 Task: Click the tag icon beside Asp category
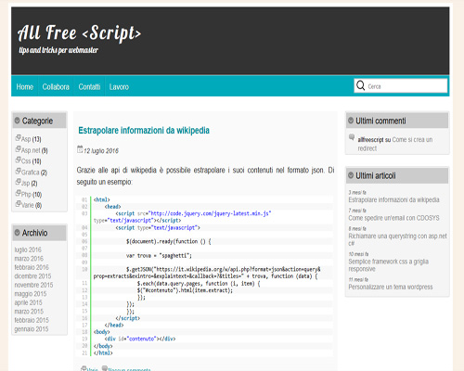18,137
